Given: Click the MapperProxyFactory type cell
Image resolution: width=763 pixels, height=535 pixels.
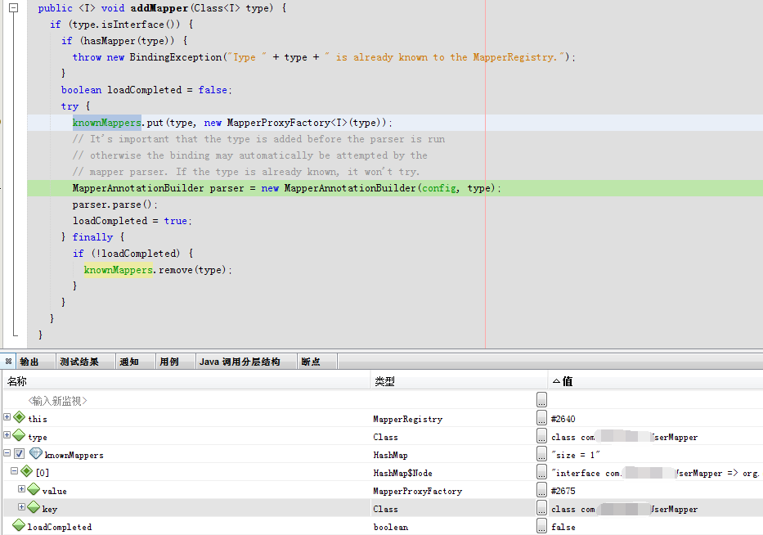Looking at the screenshot, I should pos(418,491).
